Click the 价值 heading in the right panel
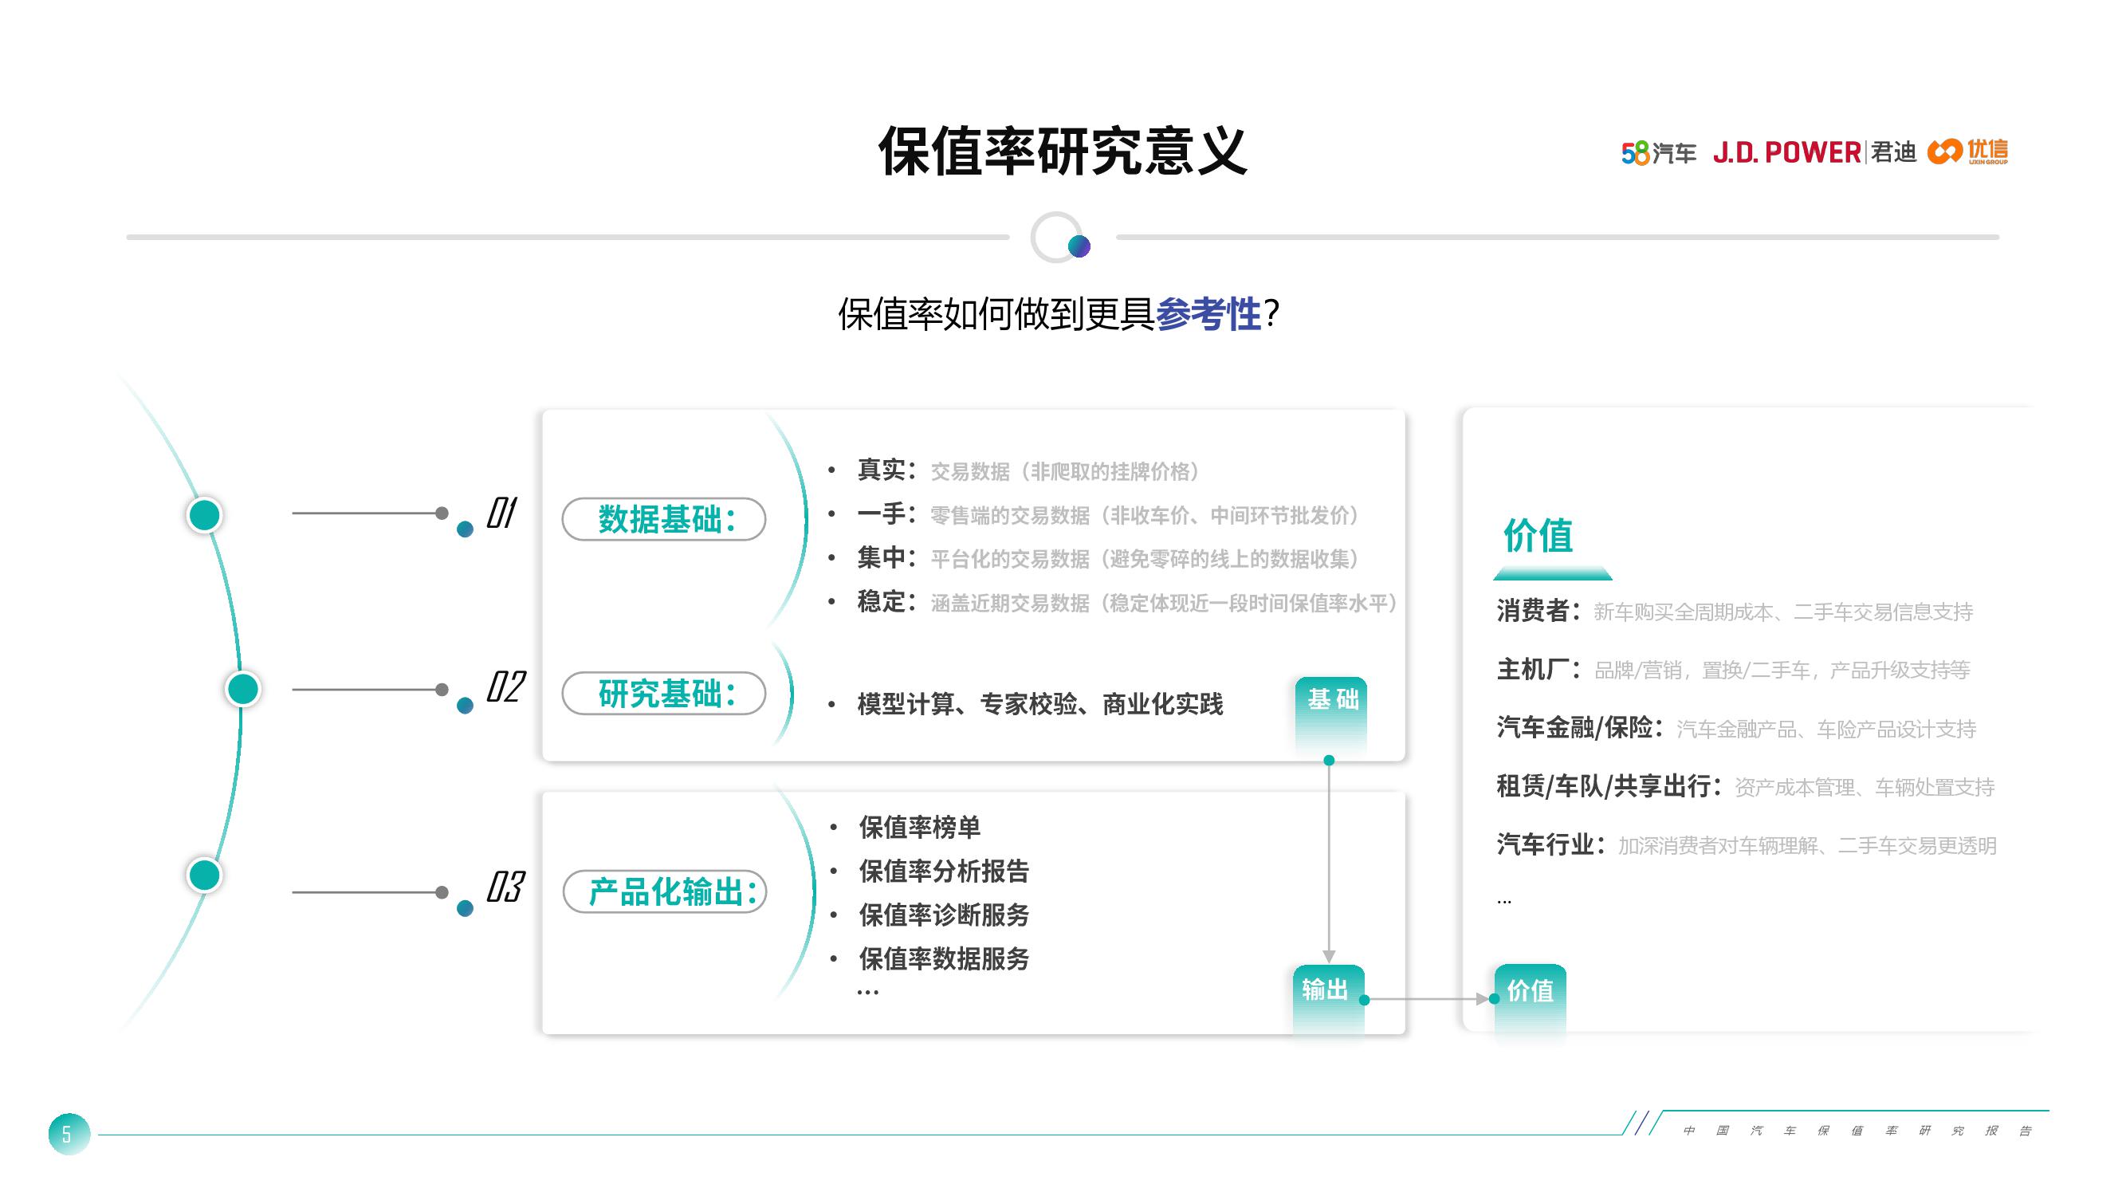This screenshot has height=1196, width=2126. pyautogui.click(x=1538, y=536)
